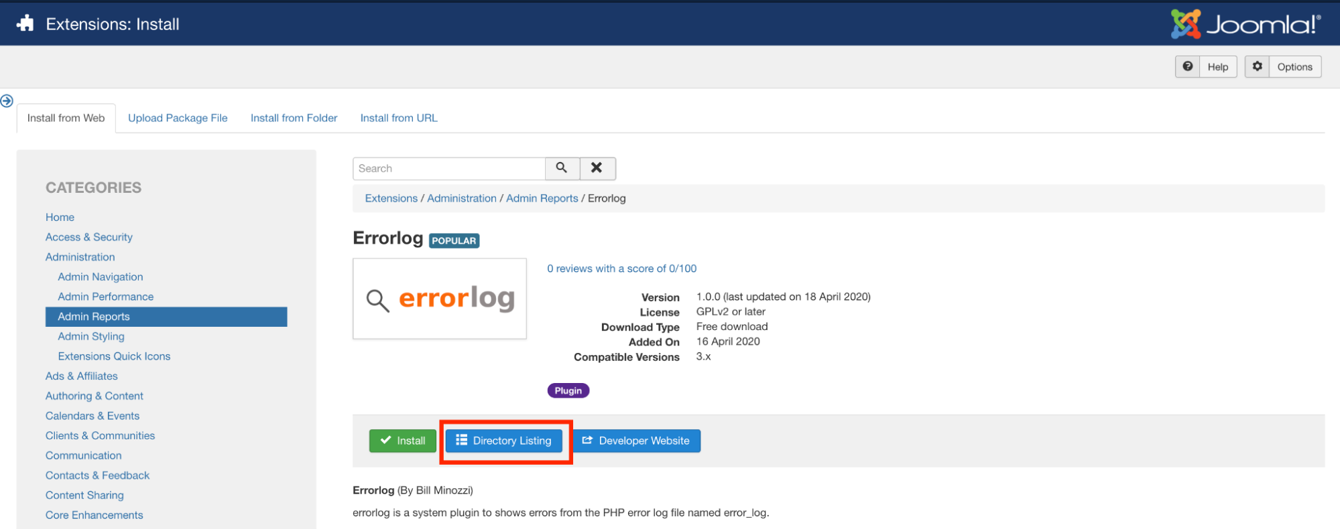Click the green Install button
This screenshot has height=529, width=1340.
click(402, 441)
